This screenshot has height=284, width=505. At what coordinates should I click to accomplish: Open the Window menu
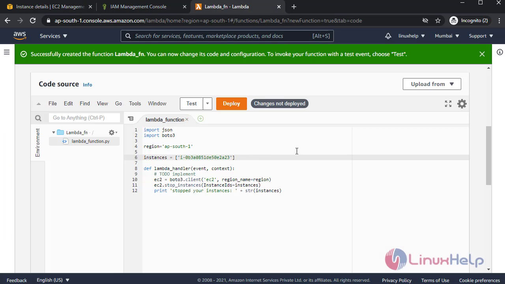pos(157,104)
